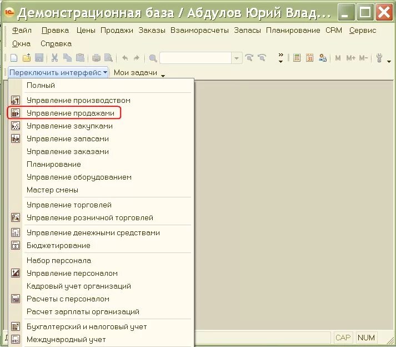Open the Продажи menu

[x=117, y=31]
